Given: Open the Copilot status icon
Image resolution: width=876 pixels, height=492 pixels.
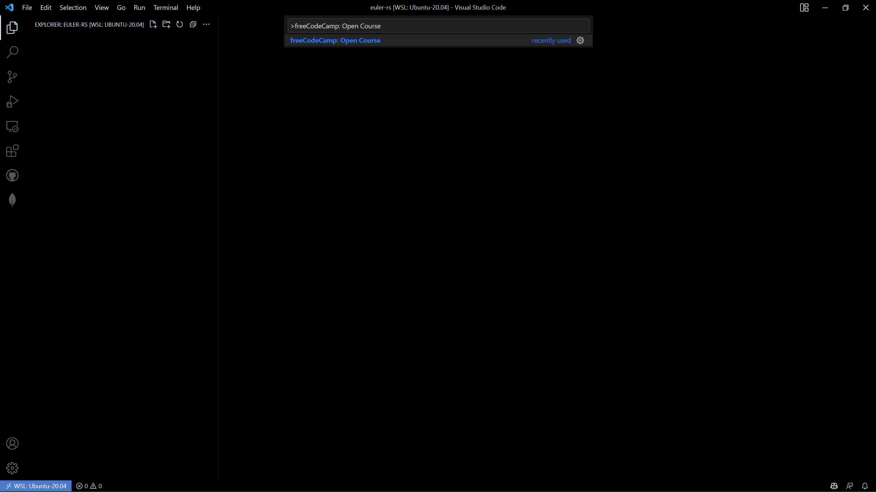Looking at the screenshot, I should coord(834,486).
